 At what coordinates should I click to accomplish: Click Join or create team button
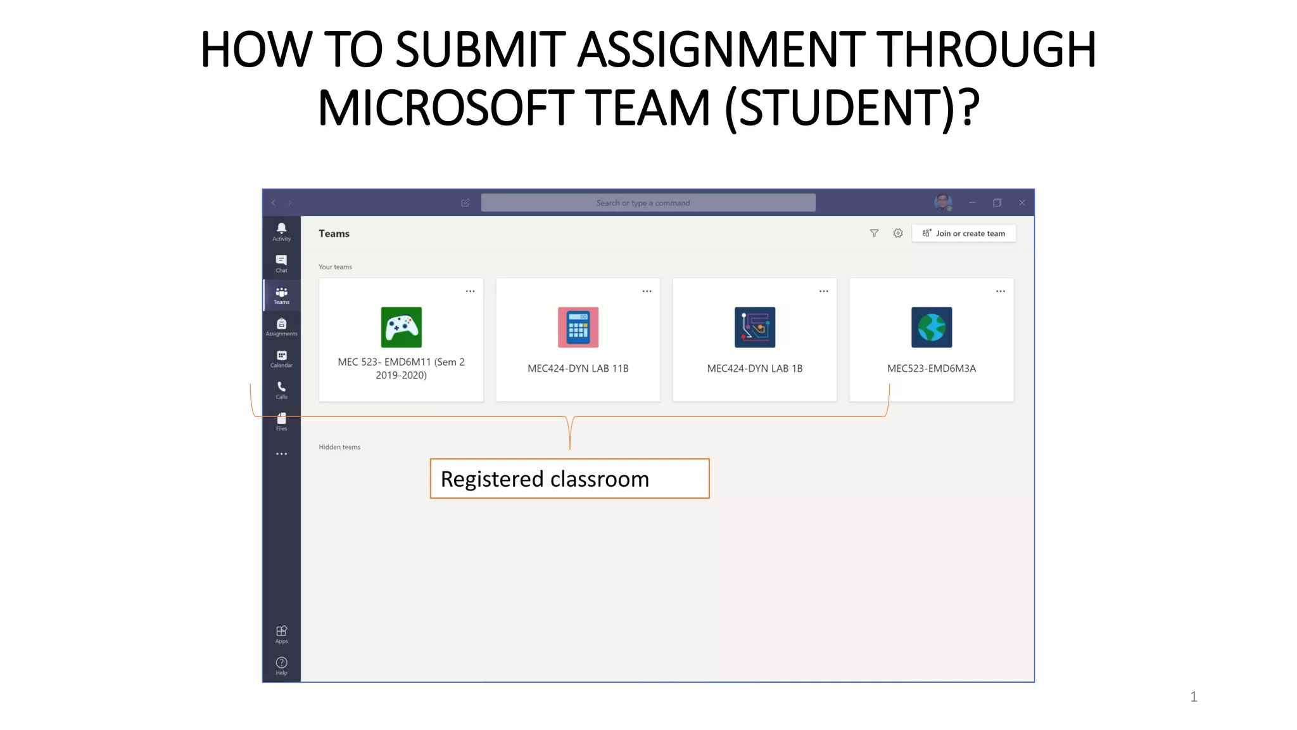tap(964, 233)
